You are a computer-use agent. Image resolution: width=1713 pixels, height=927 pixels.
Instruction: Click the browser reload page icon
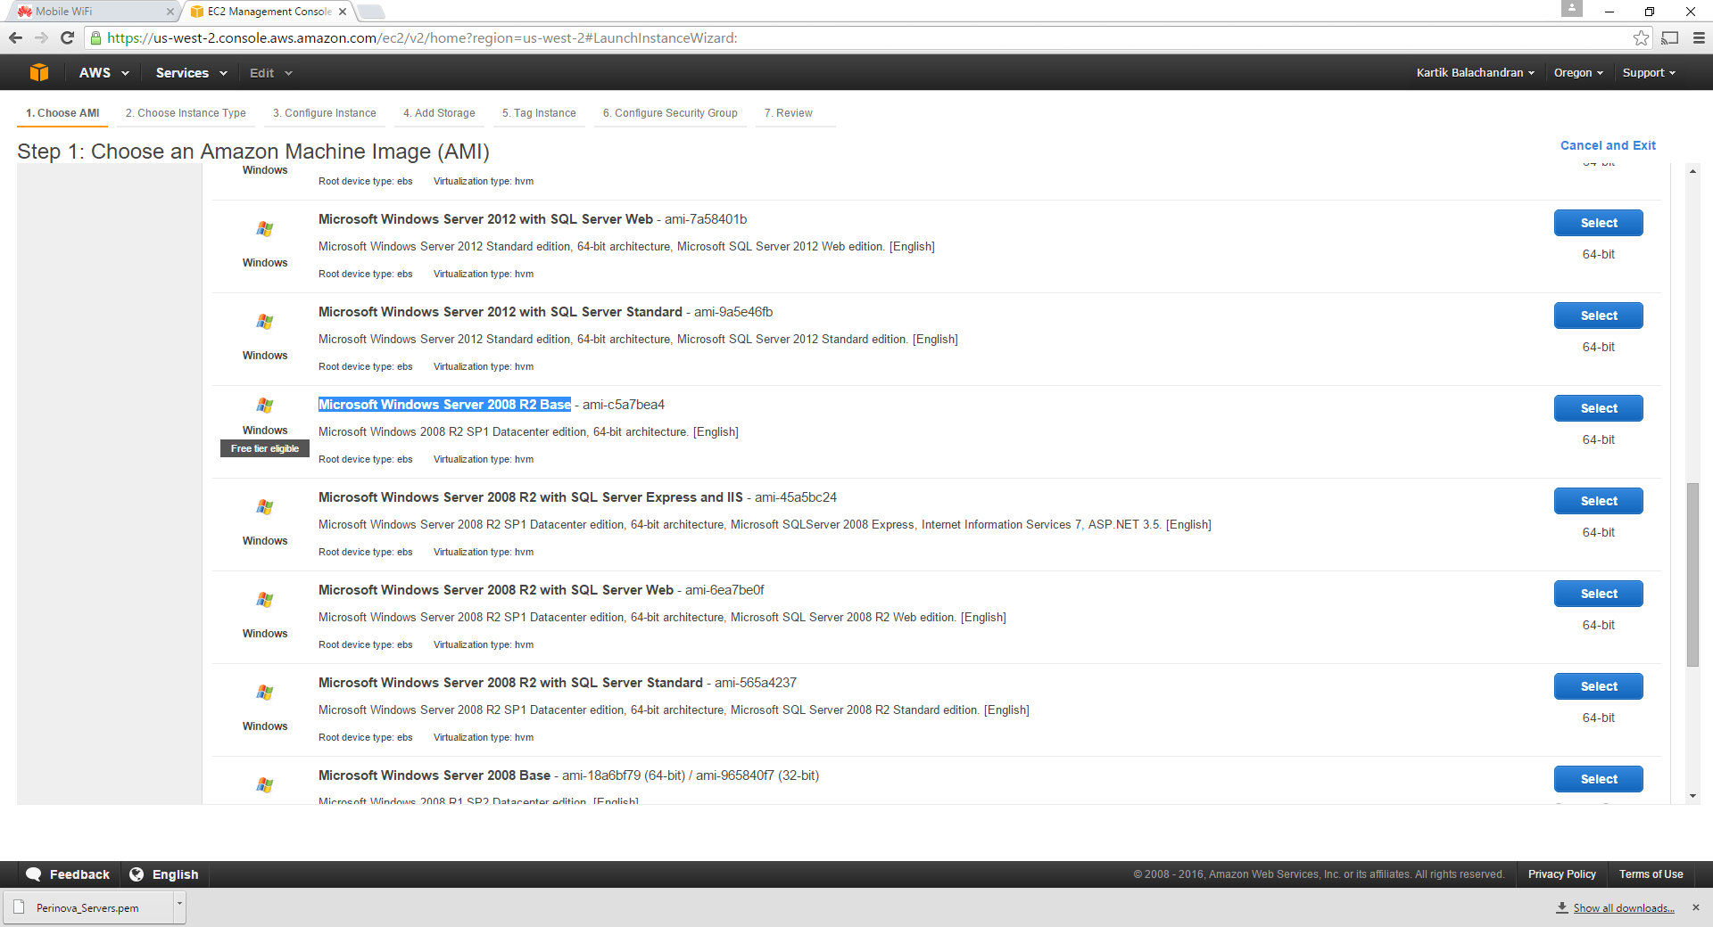pos(67,37)
